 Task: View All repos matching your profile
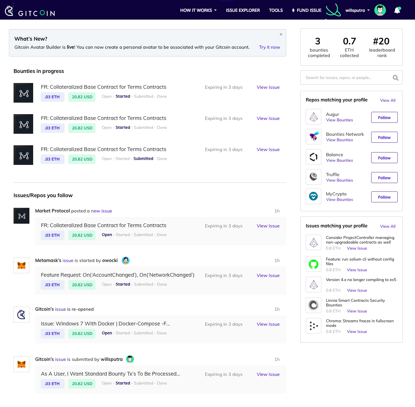[388, 100]
